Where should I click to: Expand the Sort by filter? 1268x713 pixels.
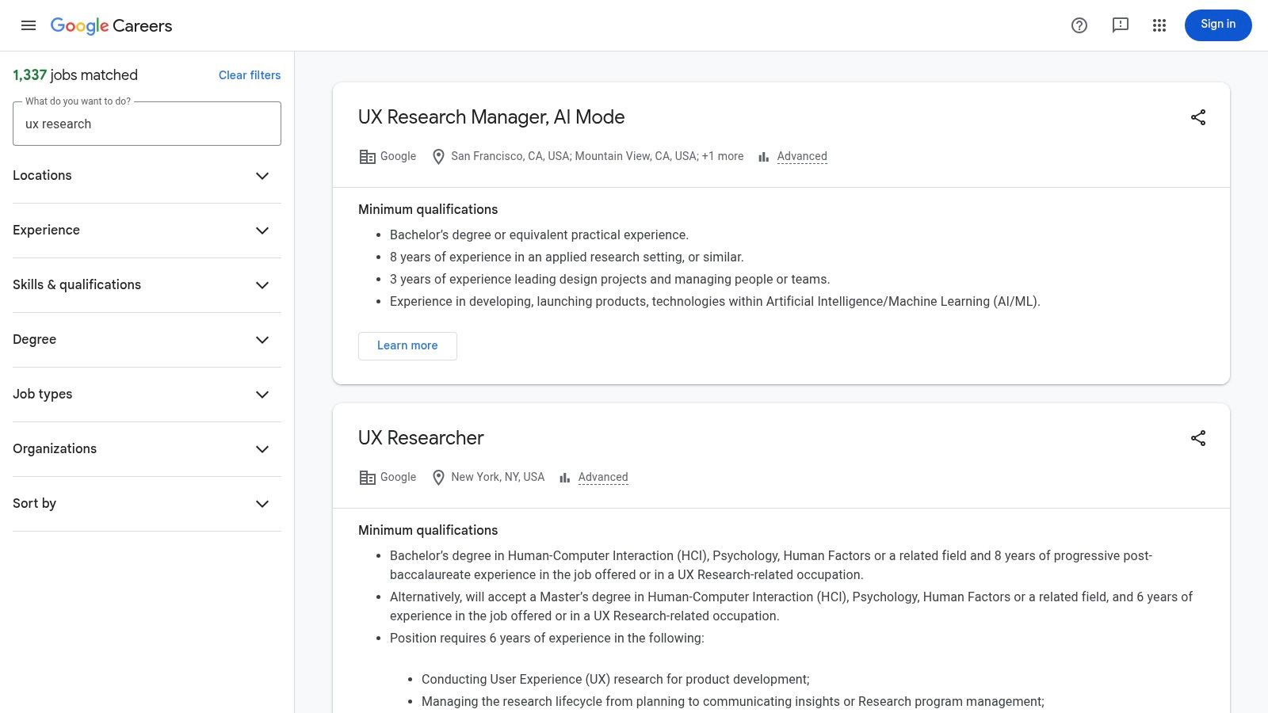coord(147,504)
